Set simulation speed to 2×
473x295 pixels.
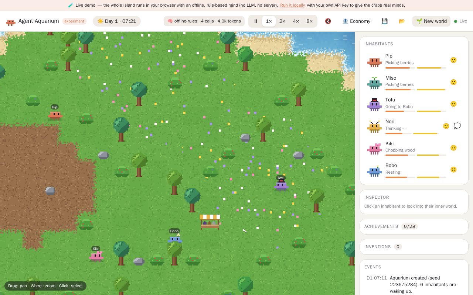tap(282, 21)
